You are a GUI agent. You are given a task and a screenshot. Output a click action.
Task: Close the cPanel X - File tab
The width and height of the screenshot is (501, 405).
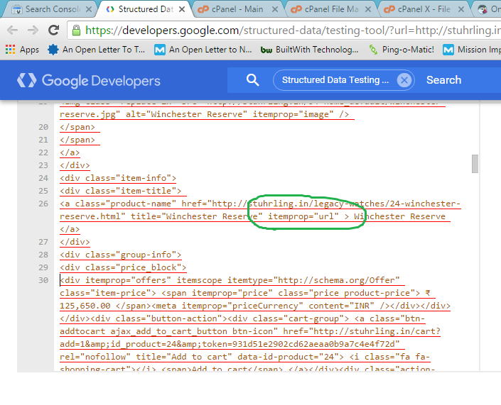(x=461, y=9)
